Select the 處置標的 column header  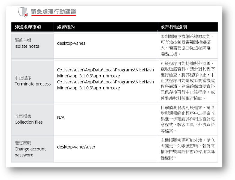66,28
